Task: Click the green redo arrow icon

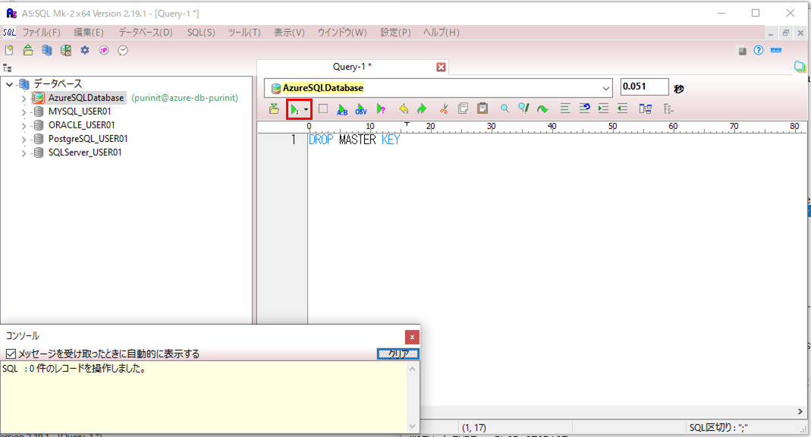Action: coord(422,108)
